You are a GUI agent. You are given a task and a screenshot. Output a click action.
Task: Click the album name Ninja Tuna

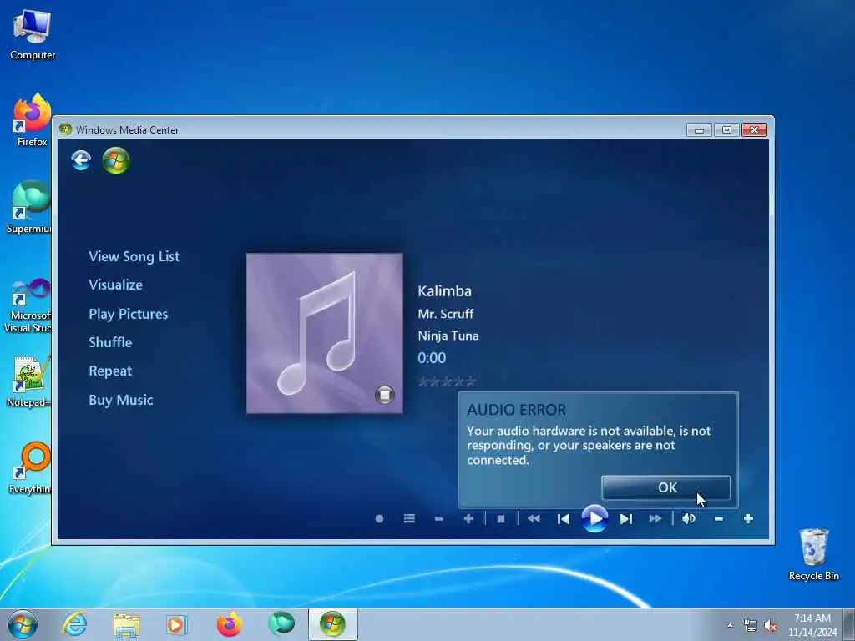coord(448,336)
